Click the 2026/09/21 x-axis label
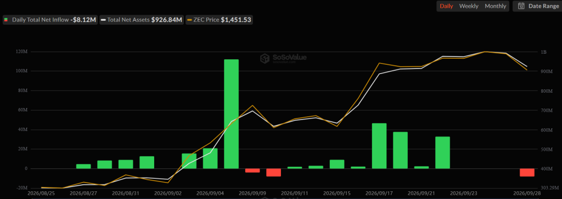The height and width of the screenshot is (199, 562). click(420, 193)
